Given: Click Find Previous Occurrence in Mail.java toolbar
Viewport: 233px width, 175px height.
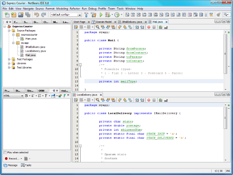Looking at the screenshot, I should click(x=103, y=27).
